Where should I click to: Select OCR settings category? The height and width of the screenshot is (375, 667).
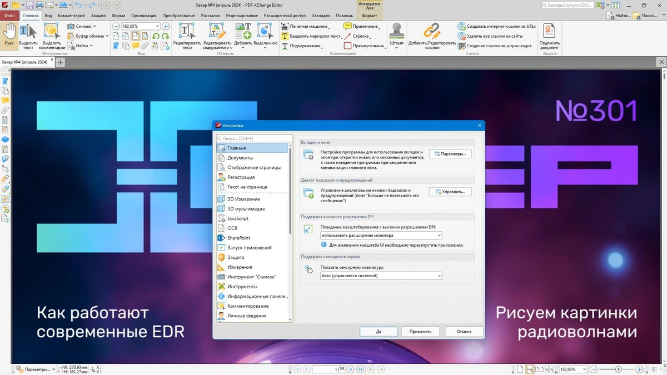point(252,228)
